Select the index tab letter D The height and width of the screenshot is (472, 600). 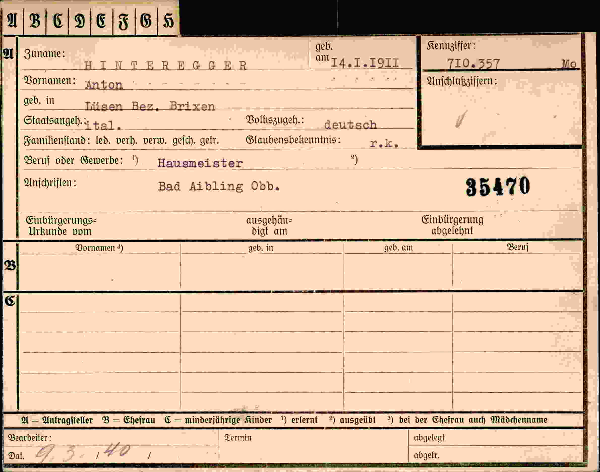80,21
